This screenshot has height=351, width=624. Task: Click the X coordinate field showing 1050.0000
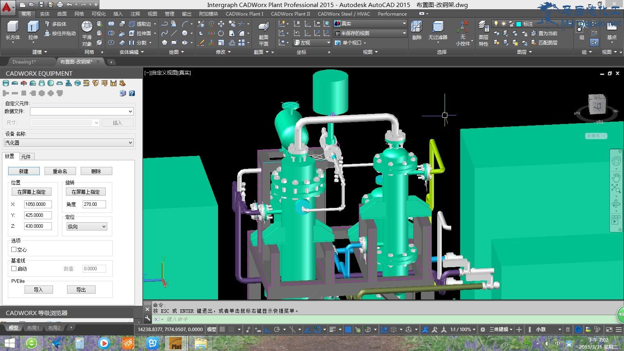(x=38, y=204)
